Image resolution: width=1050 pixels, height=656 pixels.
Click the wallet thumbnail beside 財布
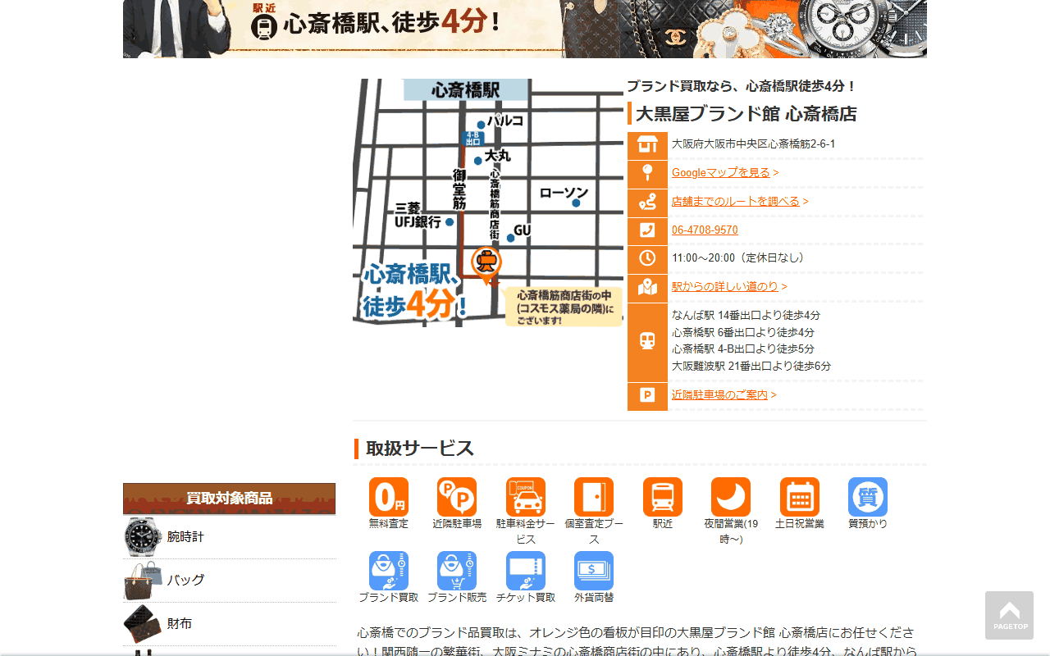(144, 624)
